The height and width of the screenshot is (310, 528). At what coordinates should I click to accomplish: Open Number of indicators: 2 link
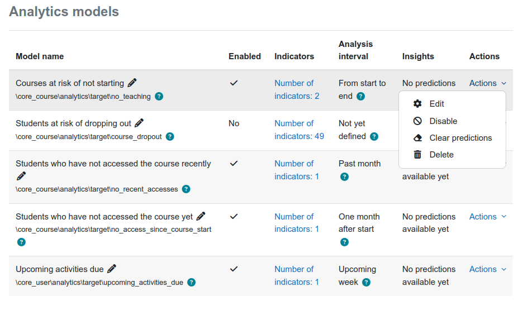click(x=297, y=89)
